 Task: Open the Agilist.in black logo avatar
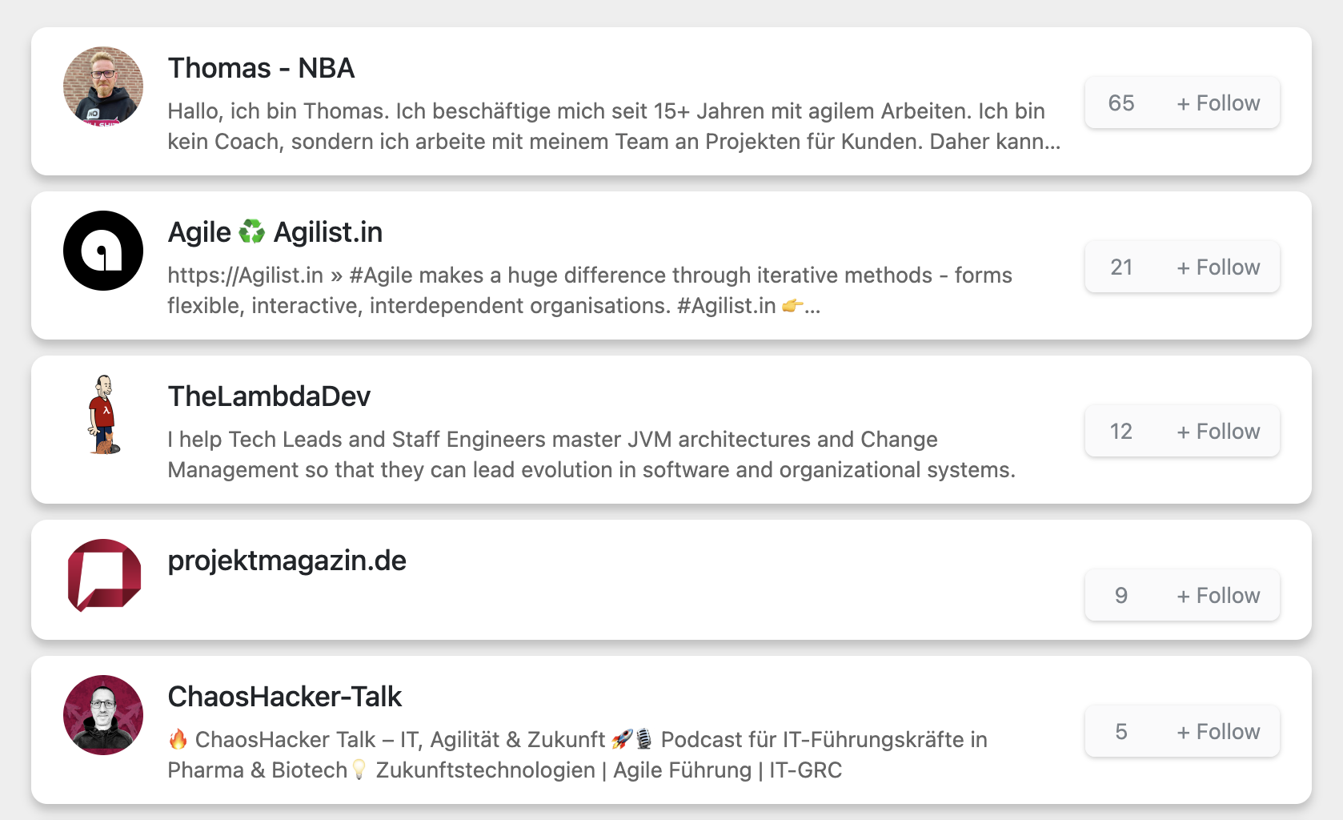coord(103,251)
